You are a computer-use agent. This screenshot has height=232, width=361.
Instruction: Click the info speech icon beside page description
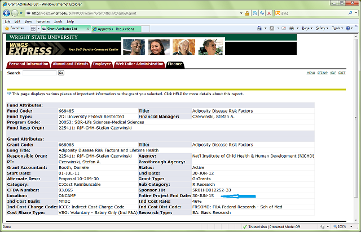tap(9, 93)
